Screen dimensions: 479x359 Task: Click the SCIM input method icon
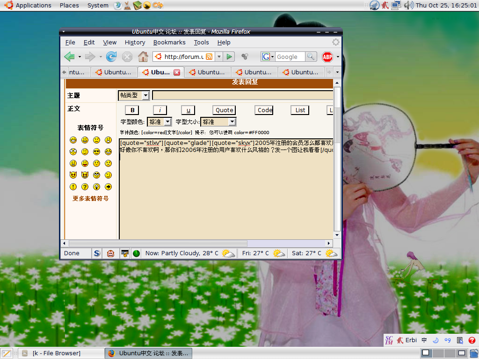389,340
